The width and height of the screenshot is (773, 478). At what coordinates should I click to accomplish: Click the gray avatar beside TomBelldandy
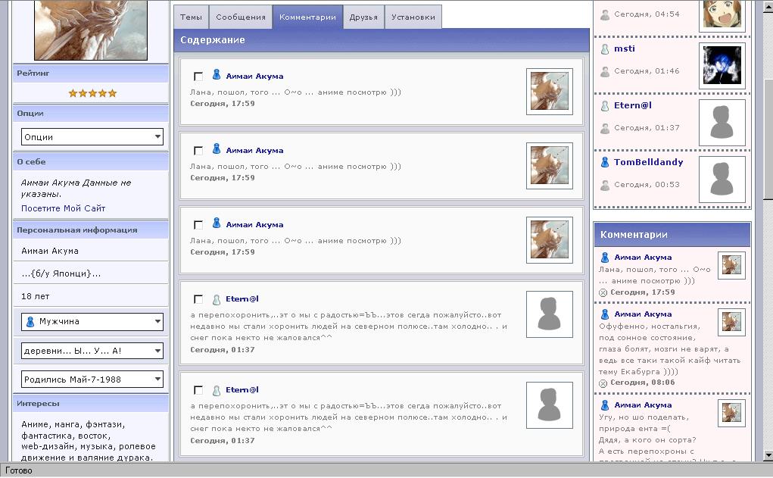pyautogui.click(x=722, y=180)
